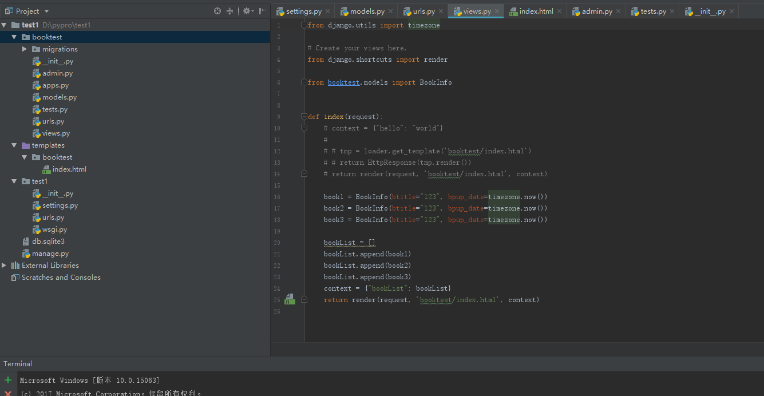
Task: Fold the comment block marker at line 10
Action: 304,128
